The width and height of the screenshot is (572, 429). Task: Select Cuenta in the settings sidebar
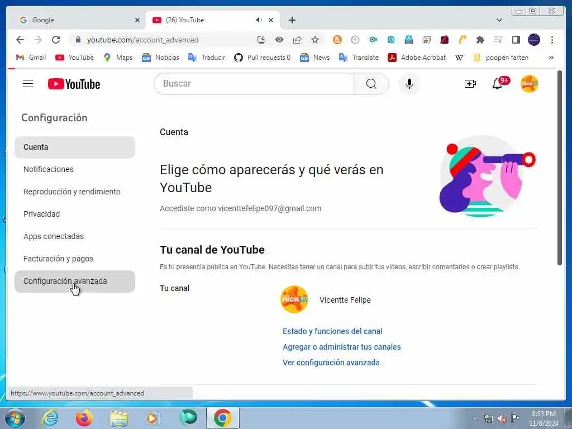(75, 147)
